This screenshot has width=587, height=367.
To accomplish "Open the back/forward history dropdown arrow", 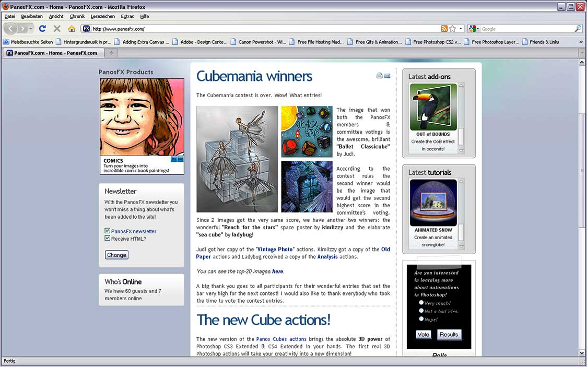I will (x=31, y=28).
